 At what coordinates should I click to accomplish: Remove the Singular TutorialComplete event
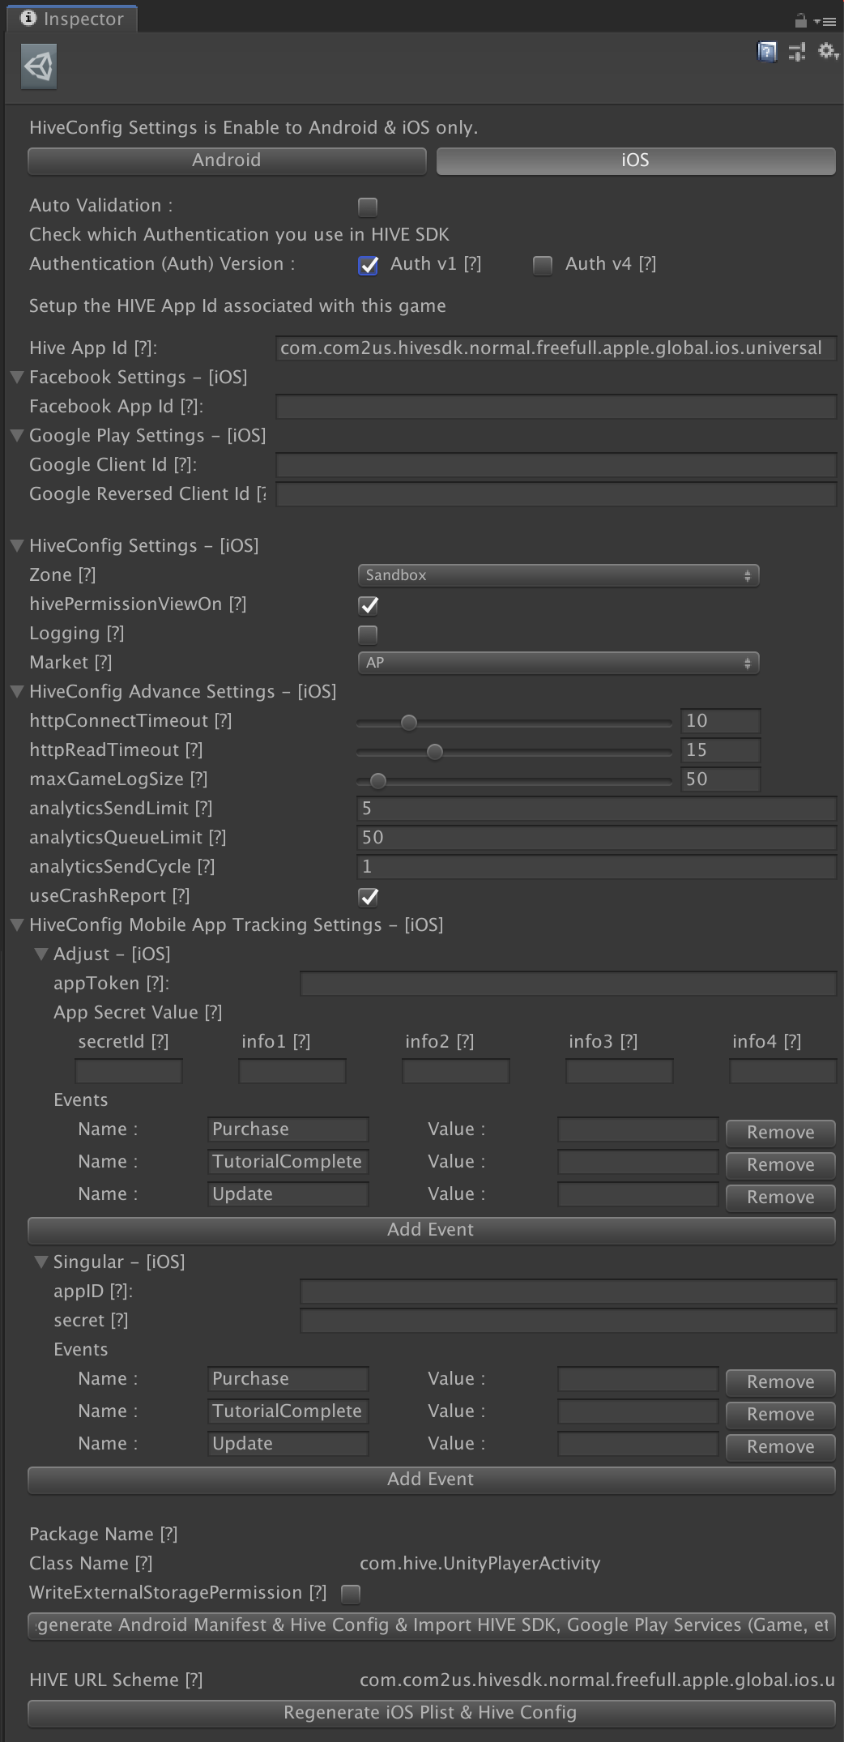(781, 1414)
